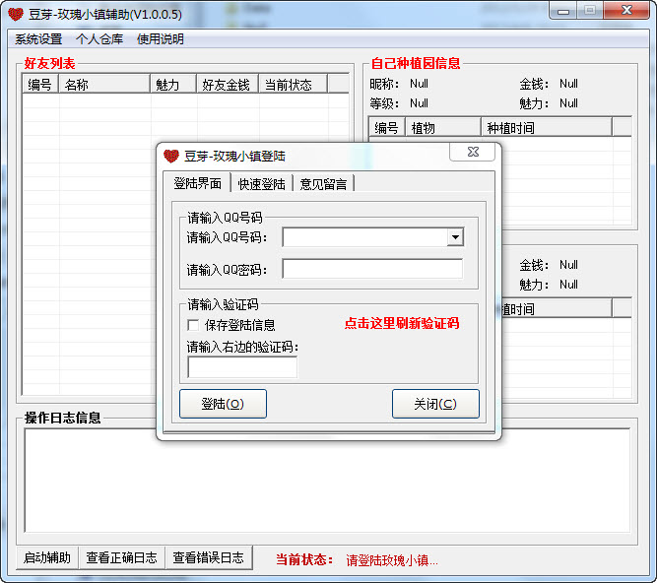Click the 查看错误日志 button
This screenshot has width=657, height=583.
209,557
